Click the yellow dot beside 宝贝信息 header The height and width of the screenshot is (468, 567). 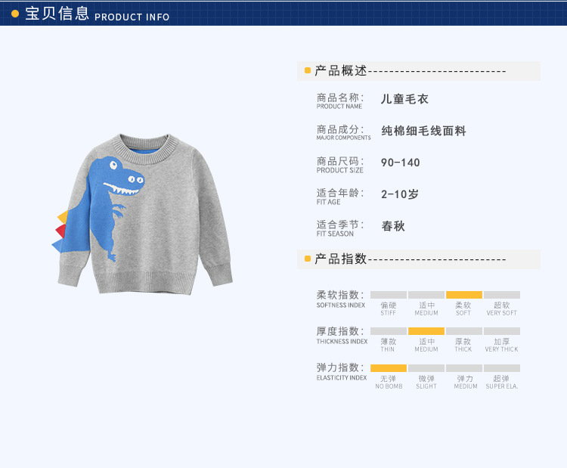coord(15,14)
